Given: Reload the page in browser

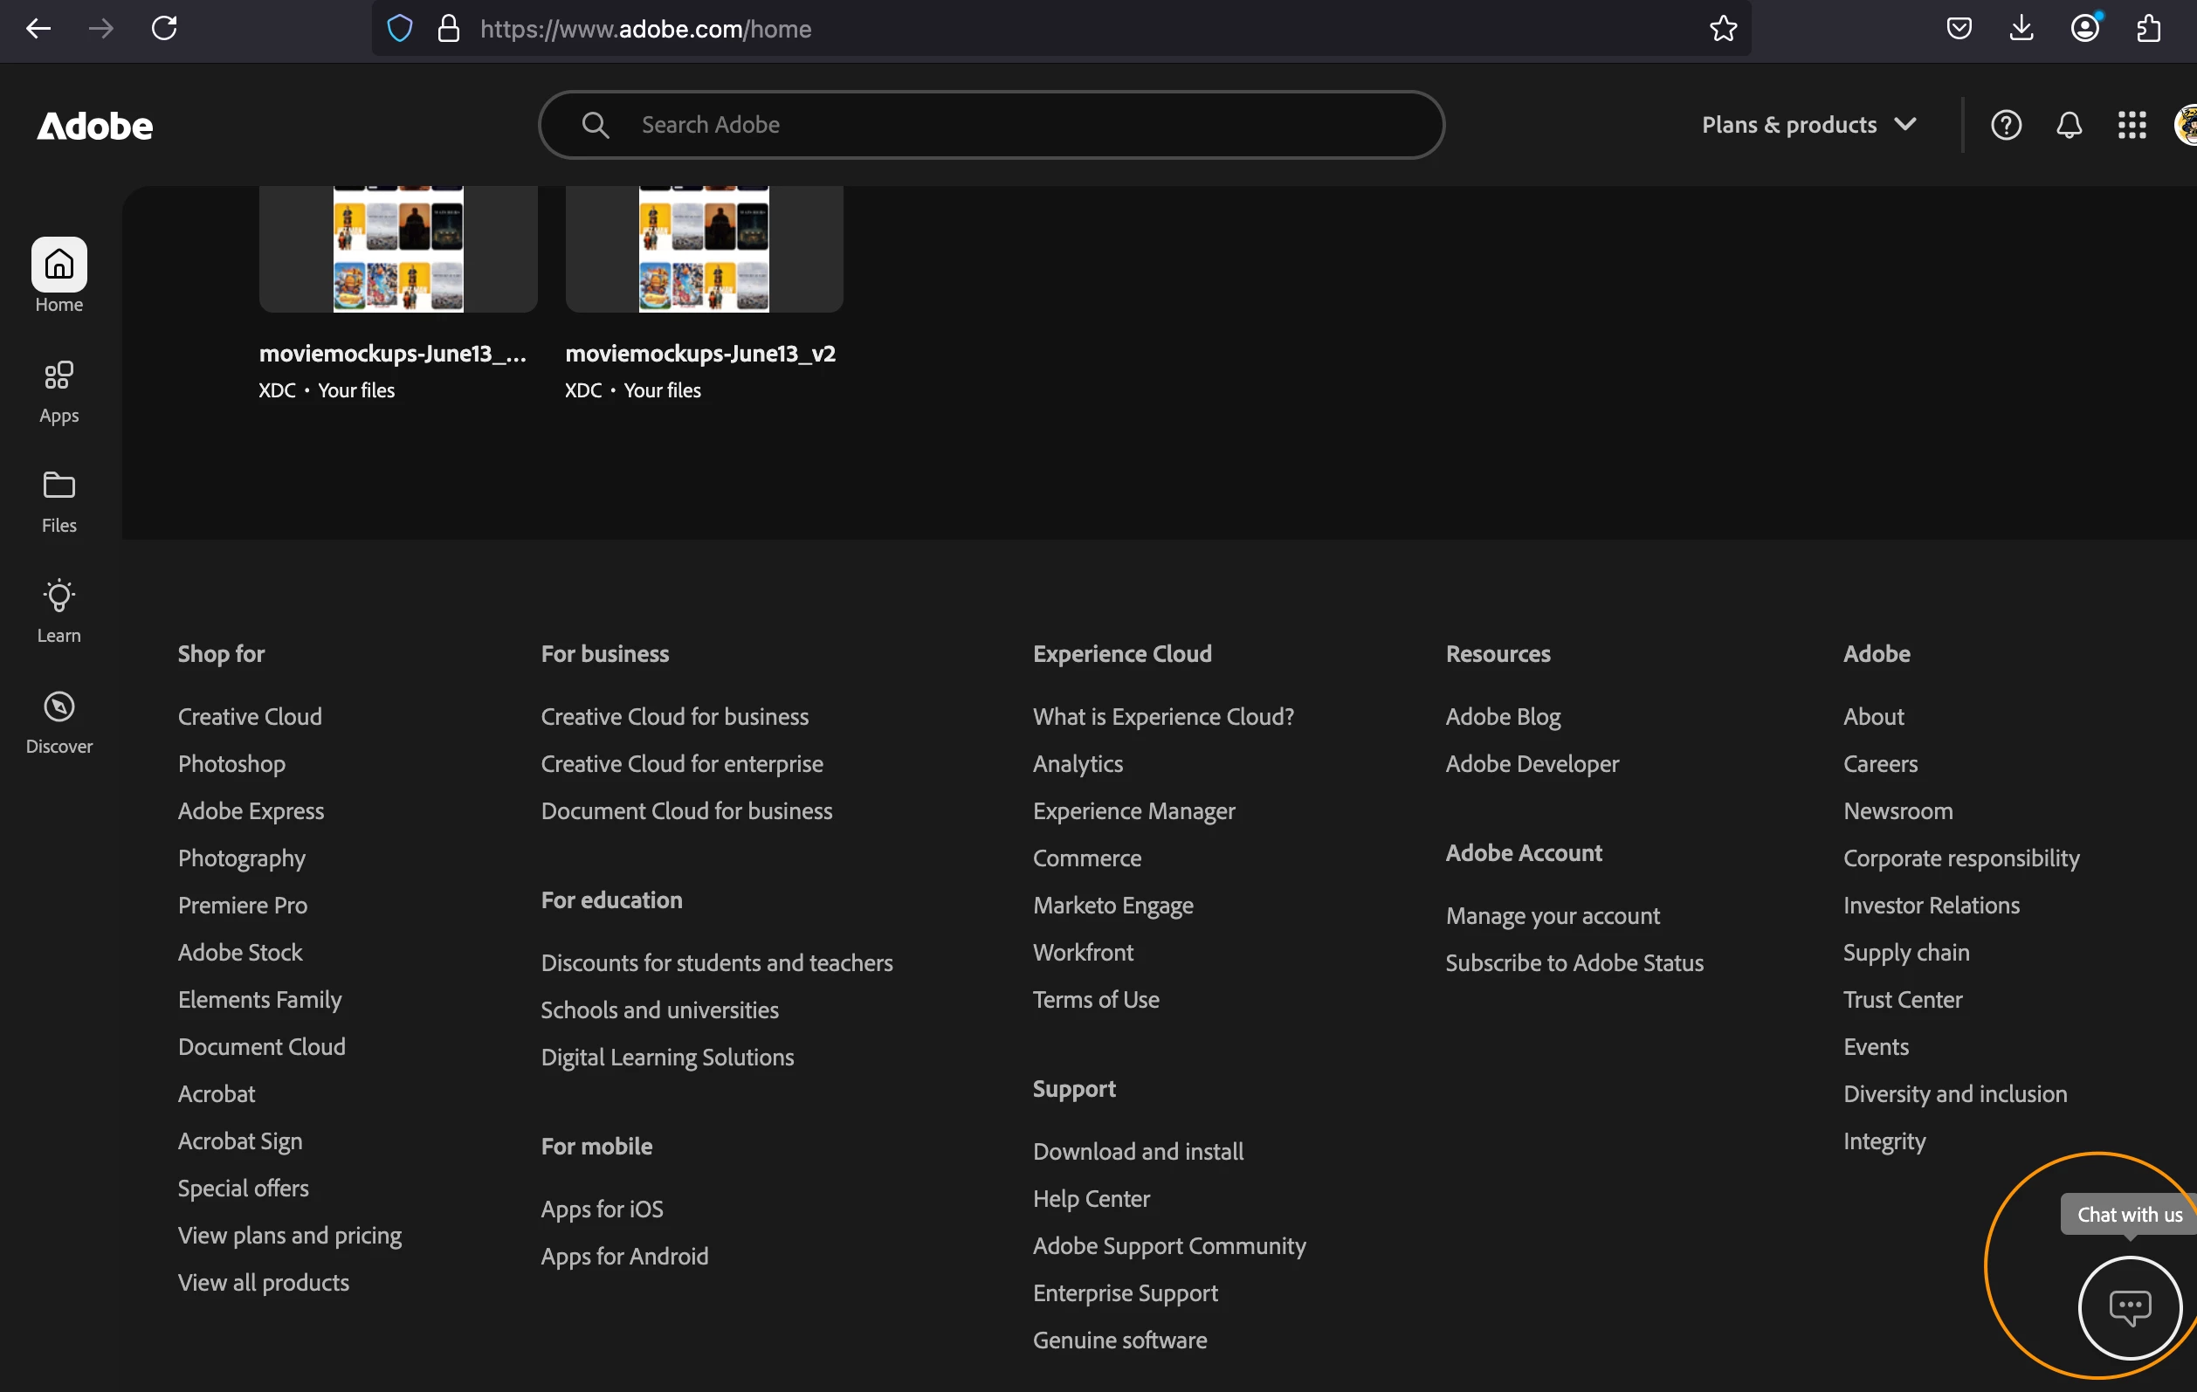Looking at the screenshot, I should [x=164, y=29].
